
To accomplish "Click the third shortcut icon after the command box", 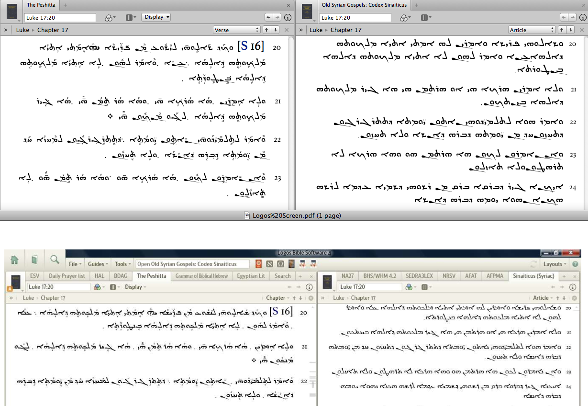I will click(x=280, y=264).
